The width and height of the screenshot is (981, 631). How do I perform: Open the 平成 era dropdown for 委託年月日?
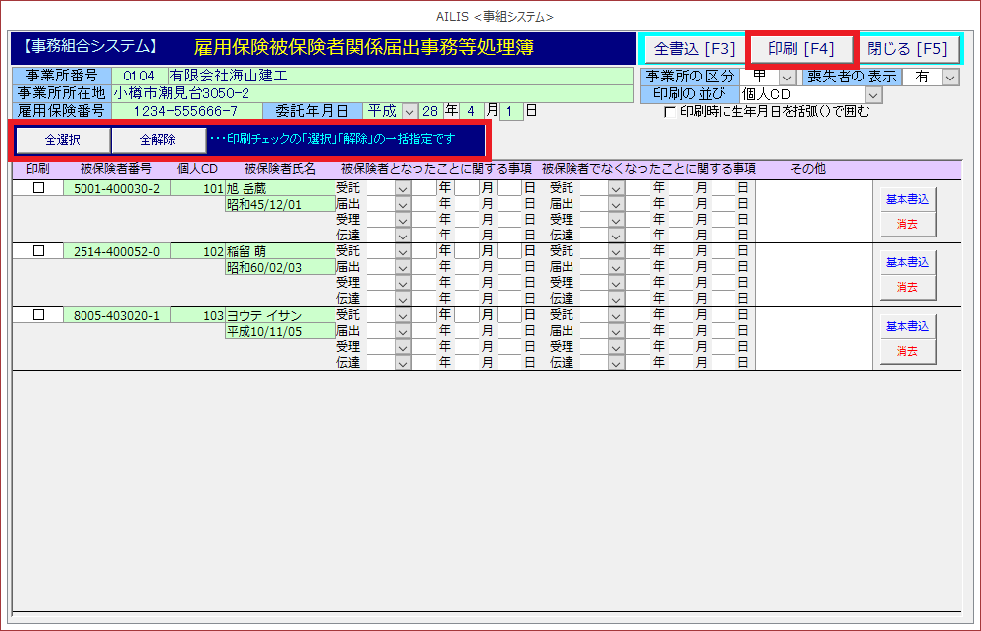[x=409, y=111]
